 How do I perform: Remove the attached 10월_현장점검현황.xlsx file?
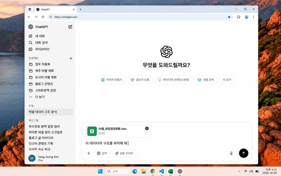(147, 128)
